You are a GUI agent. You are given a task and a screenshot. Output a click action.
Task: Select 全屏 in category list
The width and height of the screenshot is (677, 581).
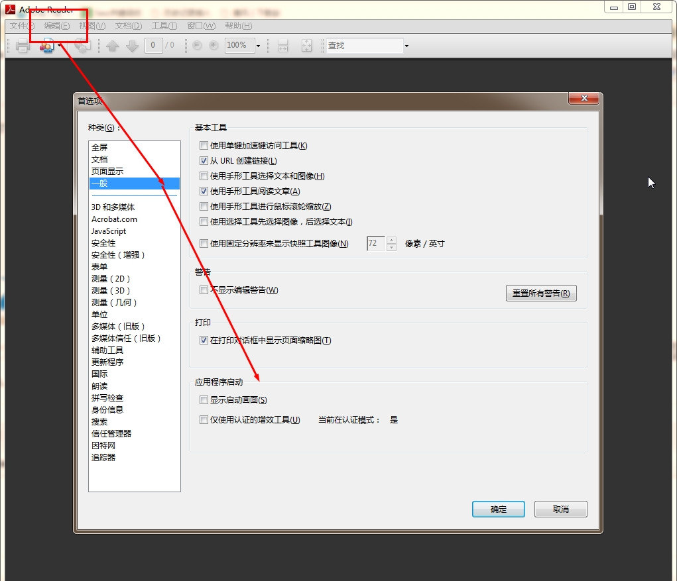pyautogui.click(x=135, y=147)
